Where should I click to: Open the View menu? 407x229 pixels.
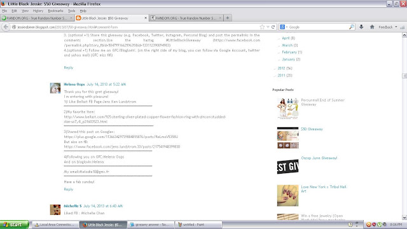pos(25,11)
